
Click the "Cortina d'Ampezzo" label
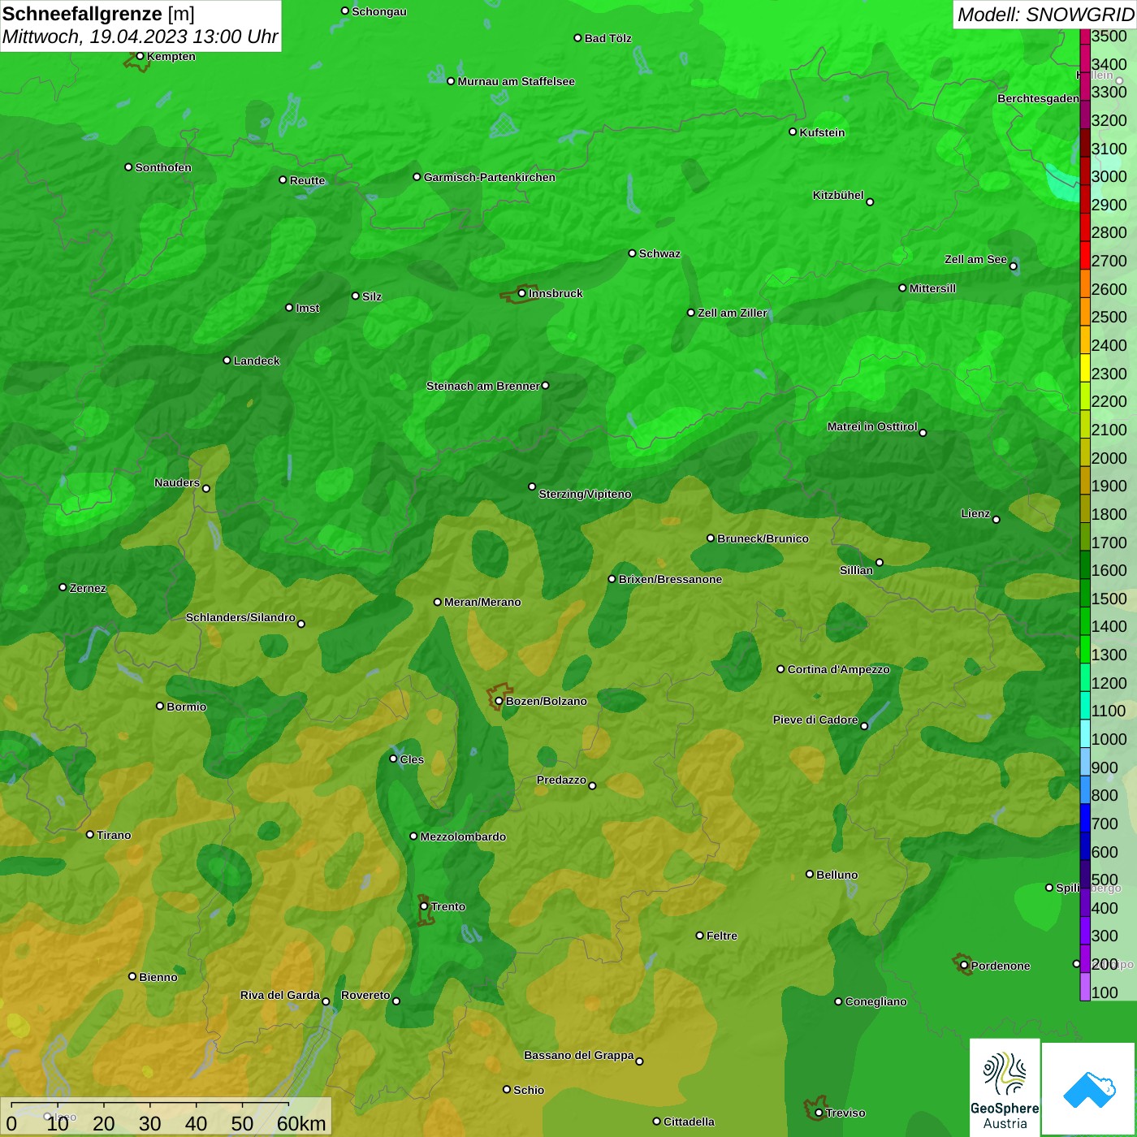click(839, 669)
